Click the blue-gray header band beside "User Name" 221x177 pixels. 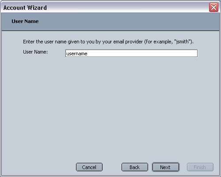(x=128, y=22)
